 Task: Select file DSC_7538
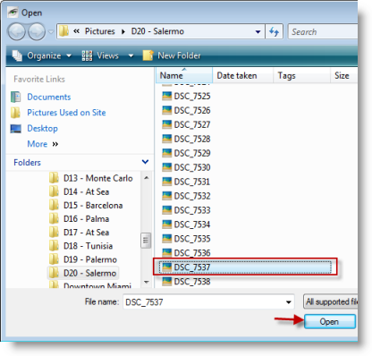coord(186,282)
